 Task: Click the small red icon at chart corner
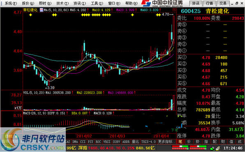click(174, 10)
